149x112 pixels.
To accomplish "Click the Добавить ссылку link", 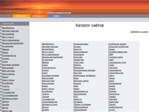I will click(139, 32).
